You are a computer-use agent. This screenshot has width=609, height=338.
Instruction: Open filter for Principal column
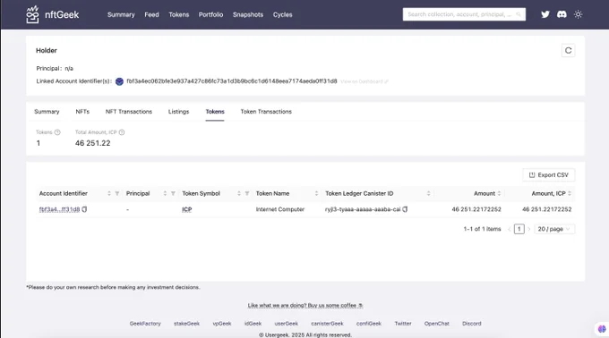point(173,193)
